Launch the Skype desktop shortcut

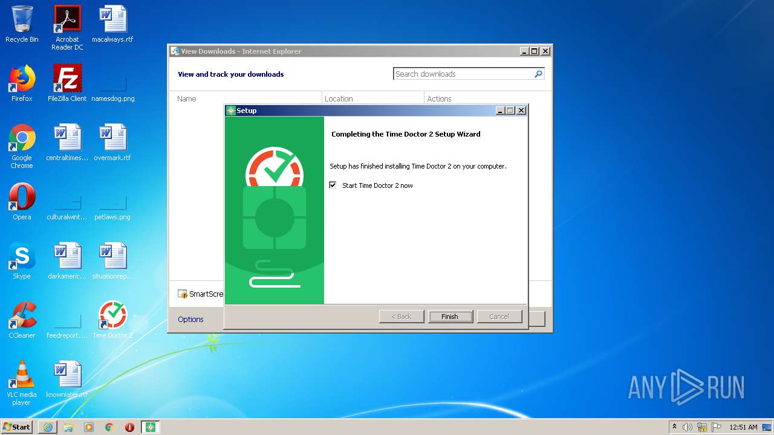22,261
